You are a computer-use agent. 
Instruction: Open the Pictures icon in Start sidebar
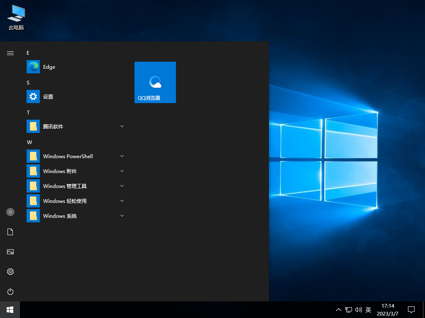pyautogui.click(x=10, y=252)
